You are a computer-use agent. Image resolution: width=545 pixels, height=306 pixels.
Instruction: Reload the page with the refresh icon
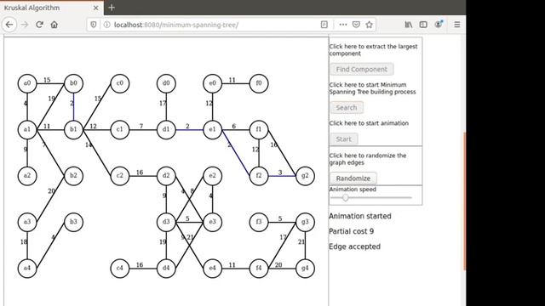click(x=39, y=25)
